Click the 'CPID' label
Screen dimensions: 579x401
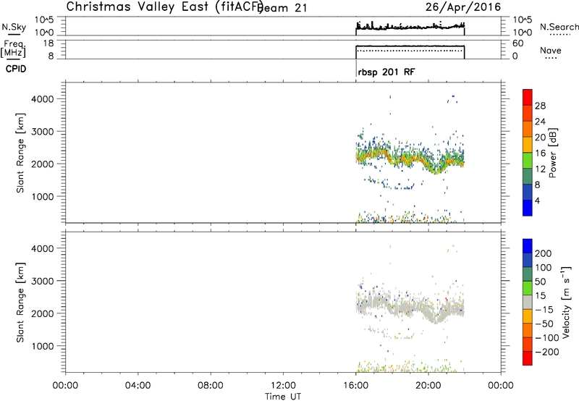click(x=16, y=69)
